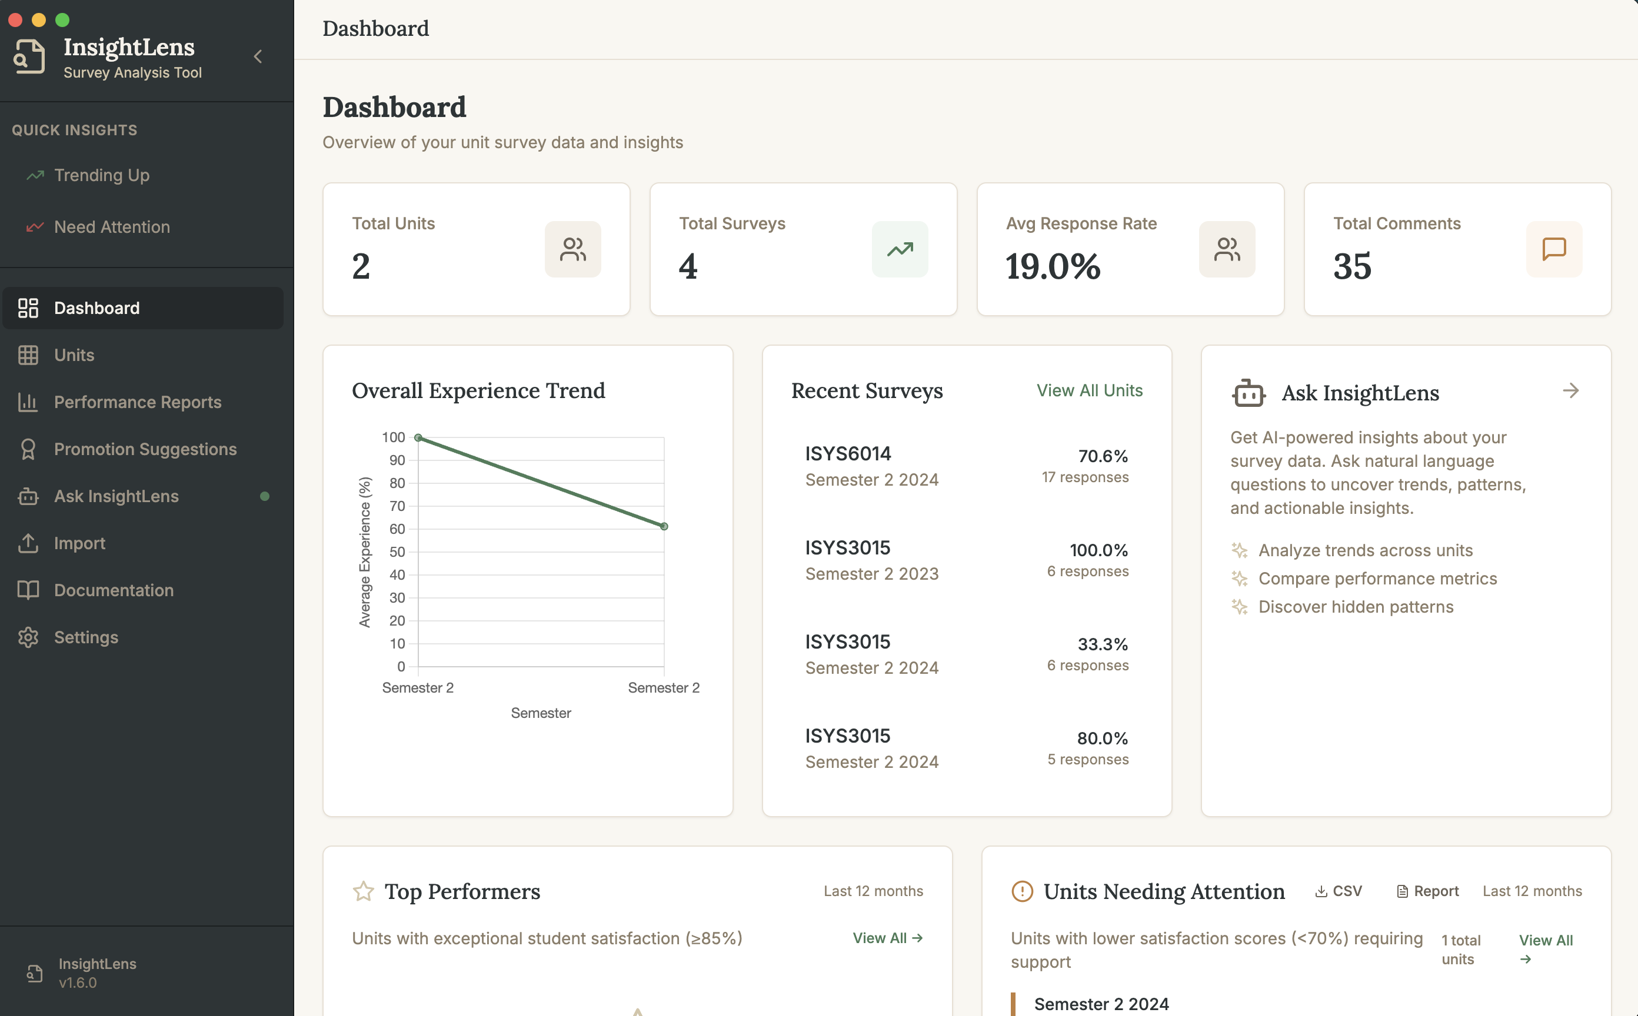The image size is (1638, 1016).
Task: Open Performance Reports bar chart icon
Action: [x=28, y=402]
